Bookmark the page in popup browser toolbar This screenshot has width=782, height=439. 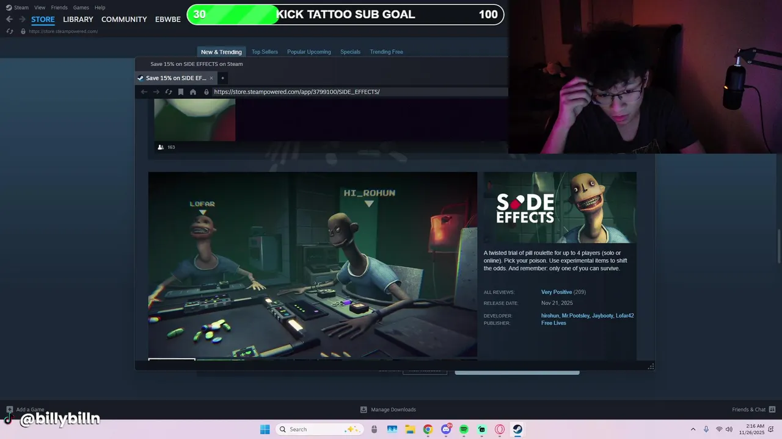tap(181, 92)
